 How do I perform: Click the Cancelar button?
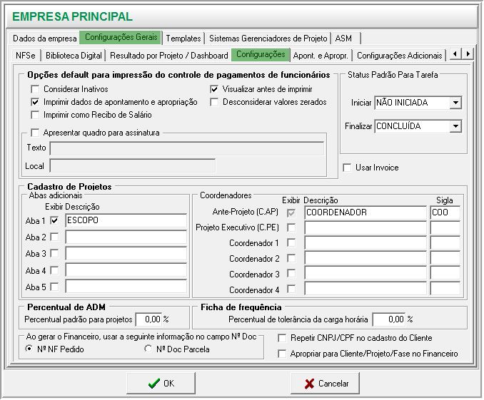click(325, 384)
